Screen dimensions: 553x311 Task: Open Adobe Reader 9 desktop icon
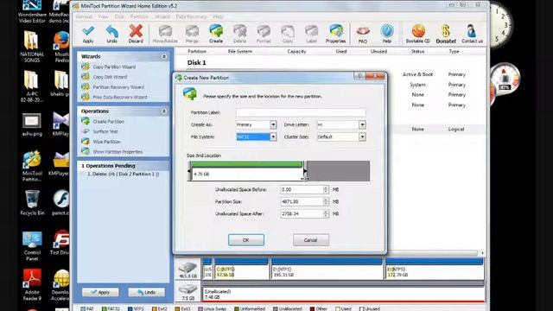32,285
